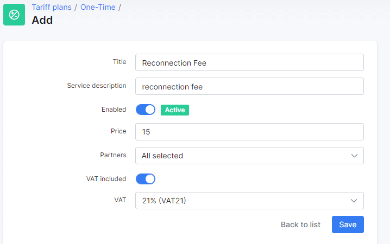Click the Partners field label
This screenshot has height=244, width=390.
coord(113,155)
